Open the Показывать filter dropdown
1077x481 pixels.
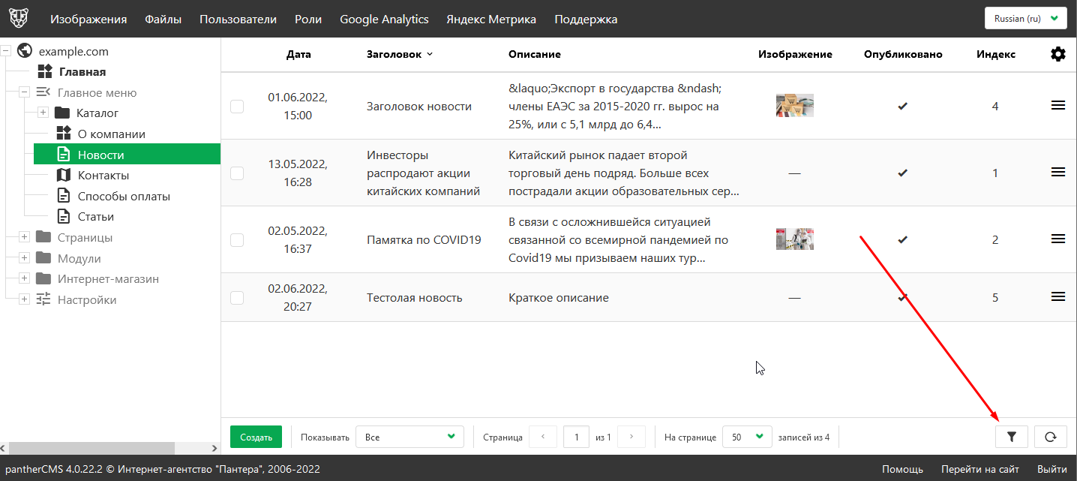(x=409, y=437)
